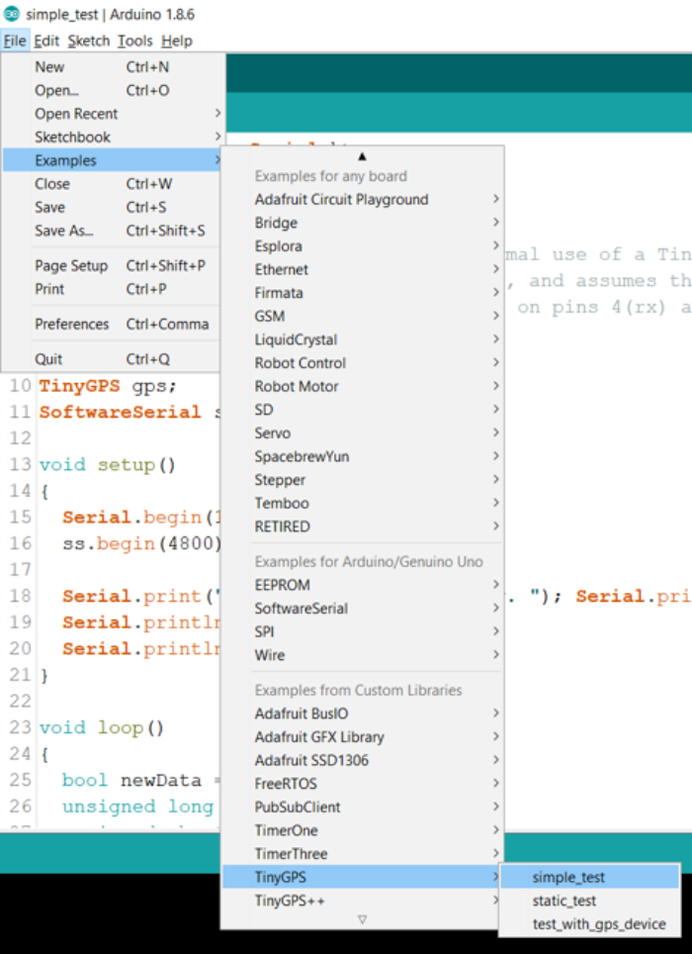Open Wire examples

[x=362, y=655]
